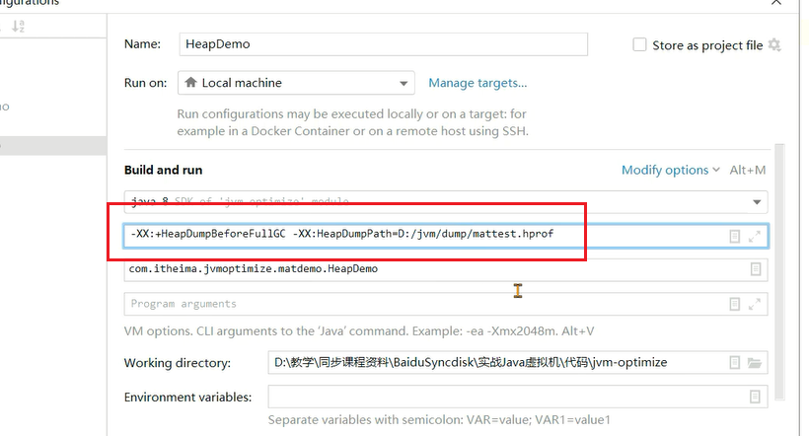
Task: Expand the Program arguments field
Action: pos(755,304)
